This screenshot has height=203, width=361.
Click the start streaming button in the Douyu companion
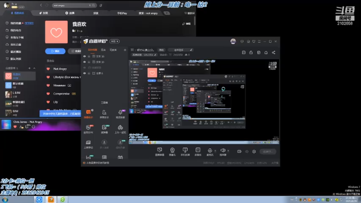tap(268, 152)
